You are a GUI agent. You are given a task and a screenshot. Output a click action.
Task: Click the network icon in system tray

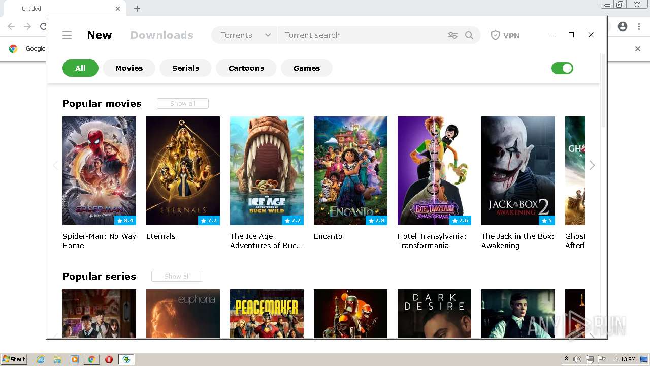[x=590, y=359]
